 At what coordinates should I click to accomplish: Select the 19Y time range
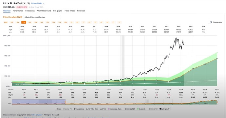[12, 22]
